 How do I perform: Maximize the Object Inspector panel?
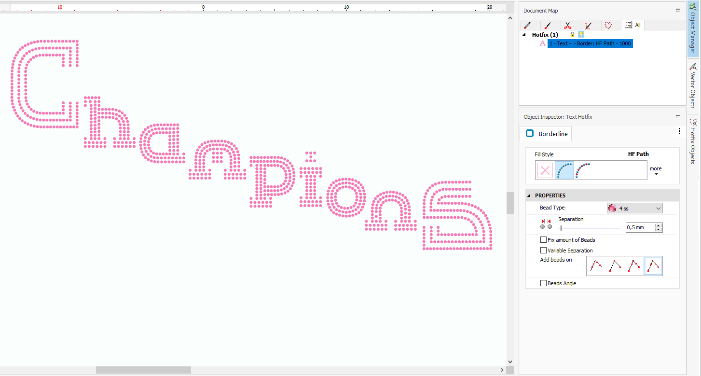678,117
